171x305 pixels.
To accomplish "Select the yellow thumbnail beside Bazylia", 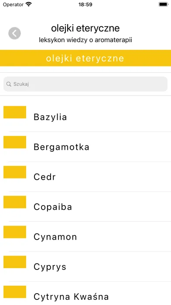I will click(15, 112).
